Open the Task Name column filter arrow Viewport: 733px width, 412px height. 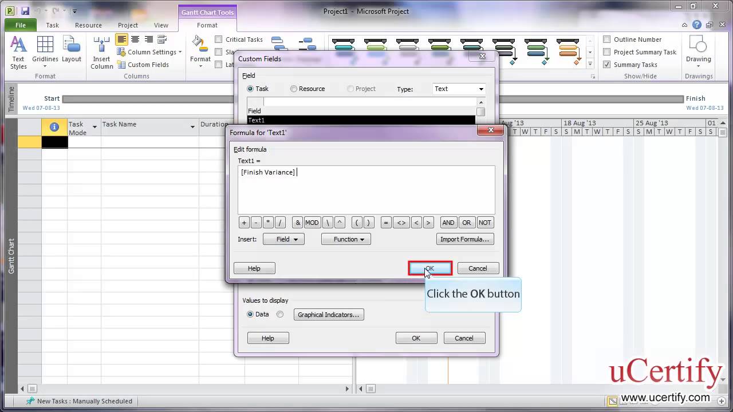tap(192, 126)
